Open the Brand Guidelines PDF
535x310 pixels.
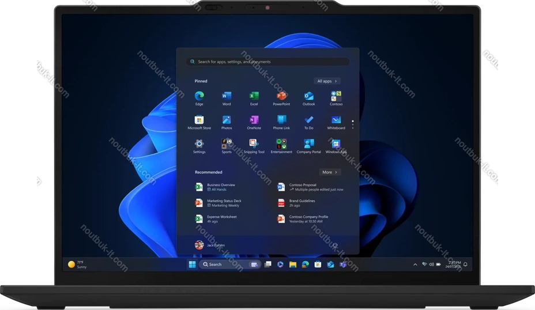(x=302, y=203)
